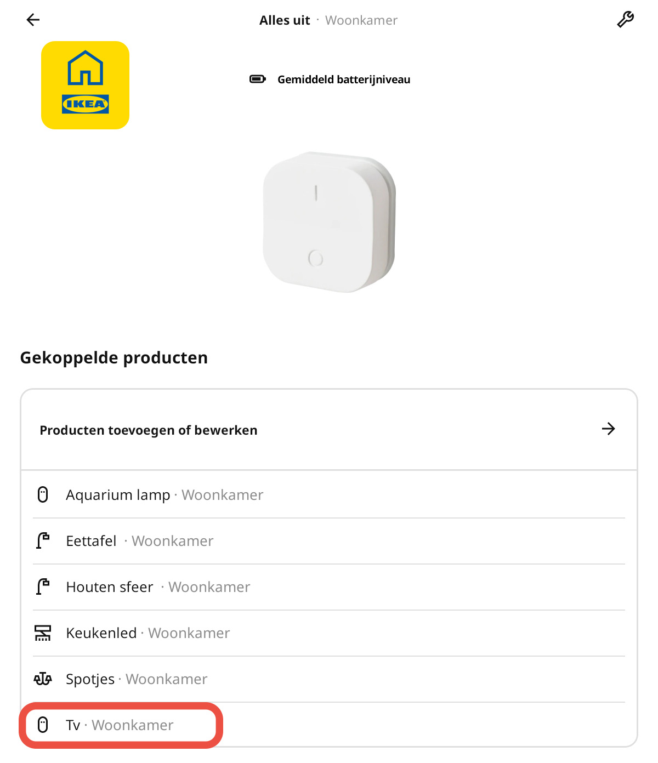Open the Aquarium lamp · Woonkamer entry
Viewport: 658px width, 763px height.
[164, 495]
